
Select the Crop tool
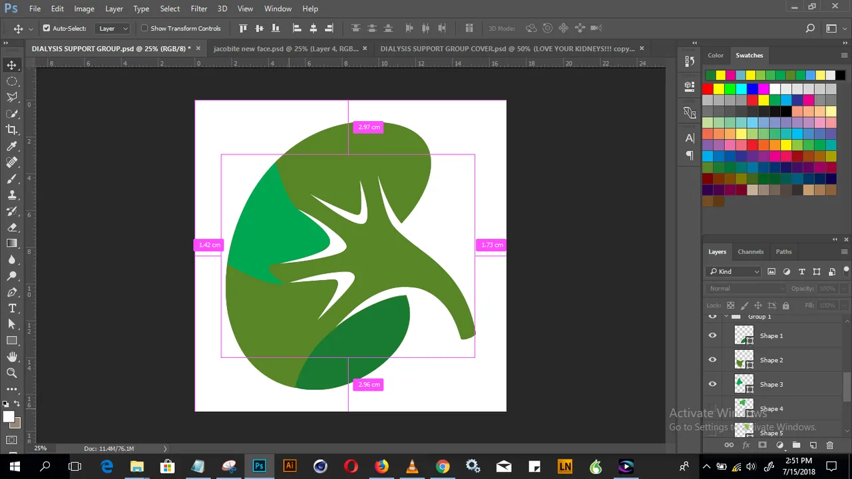point(12,130)
